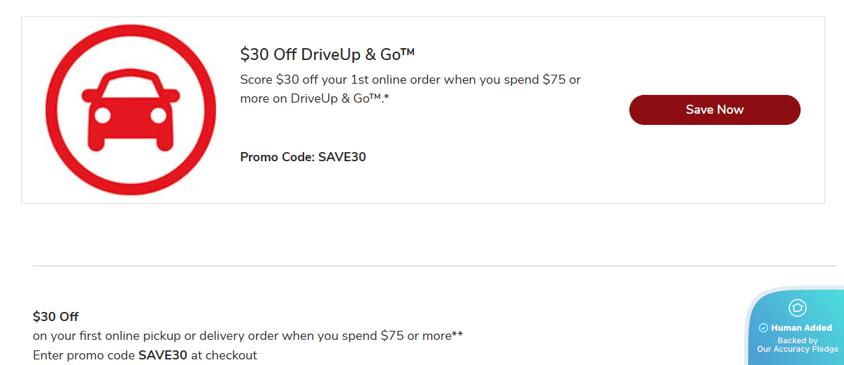The image size is (844, 365).
Task: Click "more on DriveUp & Go™.*" description line
Action: click(314, 98)
